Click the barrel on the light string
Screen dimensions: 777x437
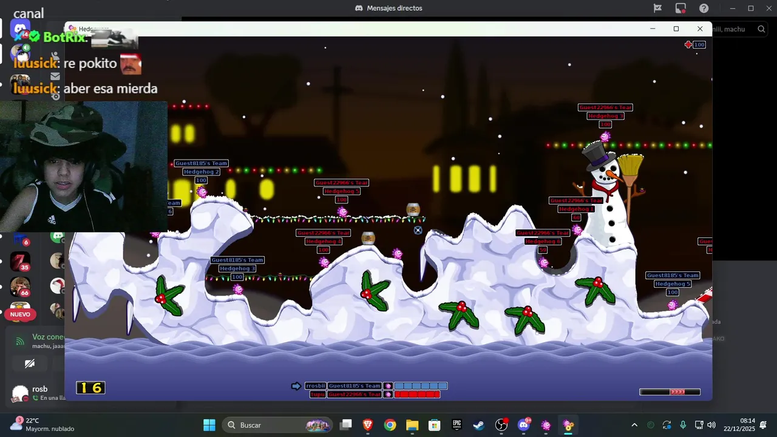[x=413, y=210]
